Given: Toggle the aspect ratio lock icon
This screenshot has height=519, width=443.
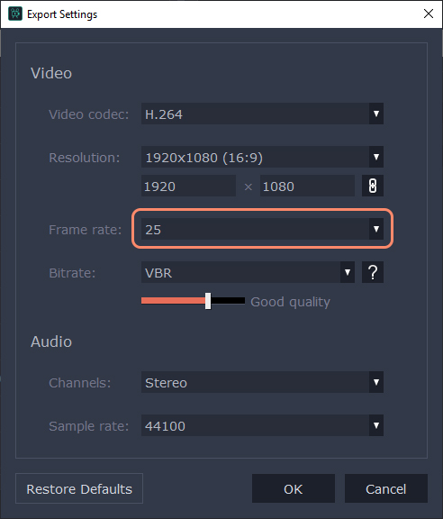Looking at the screenshot, I should pos(373,186).
